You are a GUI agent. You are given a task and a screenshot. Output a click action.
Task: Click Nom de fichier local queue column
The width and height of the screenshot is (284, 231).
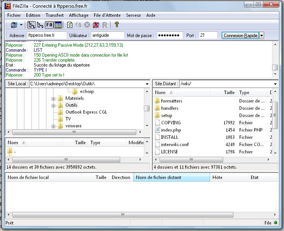44,177
